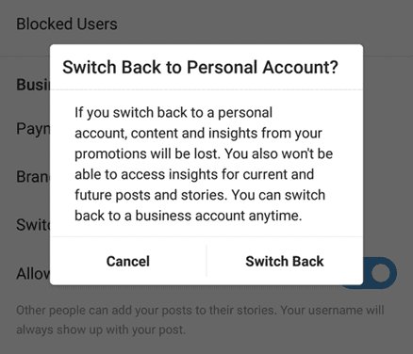Tap the partly hidden Business heading
This screenshot has height=354, width=413.
pyautogui.click(x=33, y=85)
